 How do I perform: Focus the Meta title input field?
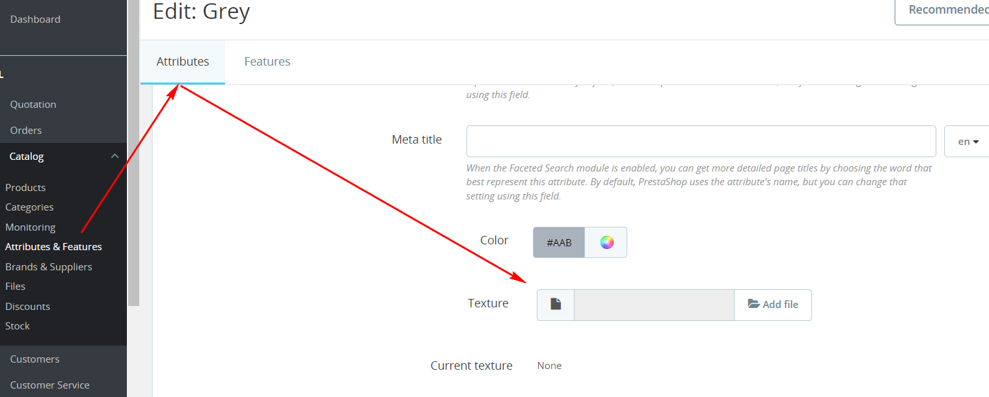click(701, 142)
